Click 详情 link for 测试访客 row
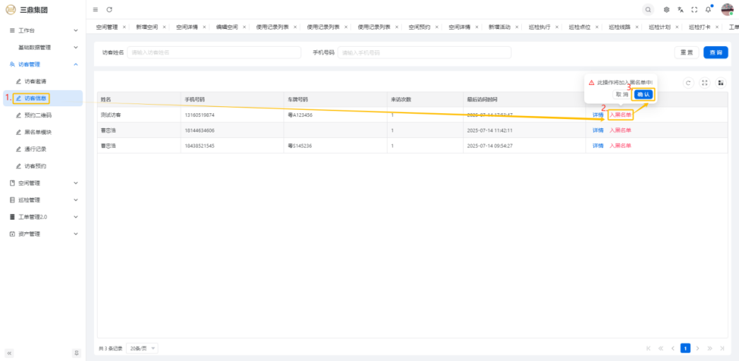739x361 pixels. pos(598,115)
